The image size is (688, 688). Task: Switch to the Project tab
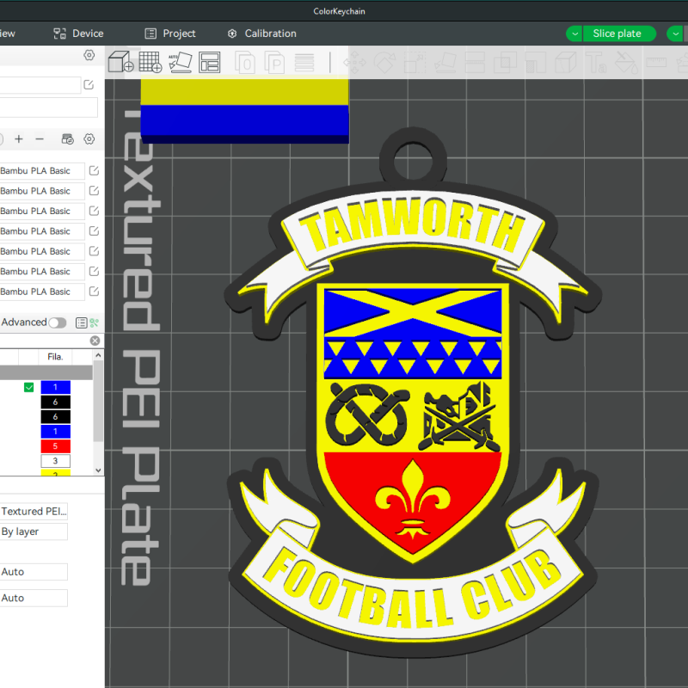click(x=170, y=34)
